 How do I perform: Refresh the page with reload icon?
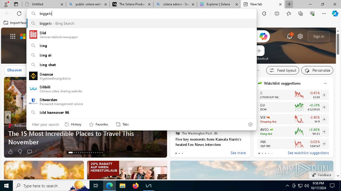(19, 14)
